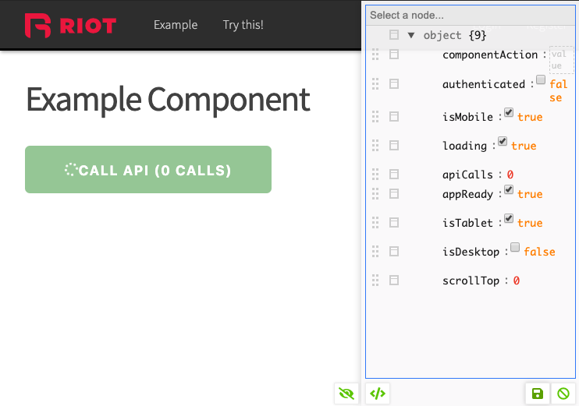Open action menu for object root node
579x406 pixels.
pos(394,35)
